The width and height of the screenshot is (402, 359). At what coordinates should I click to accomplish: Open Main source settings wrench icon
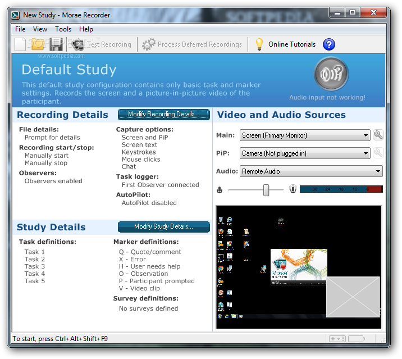(x=378, y=135)
